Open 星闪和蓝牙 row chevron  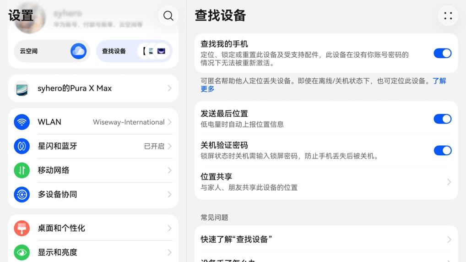click(x=169, y=146)
